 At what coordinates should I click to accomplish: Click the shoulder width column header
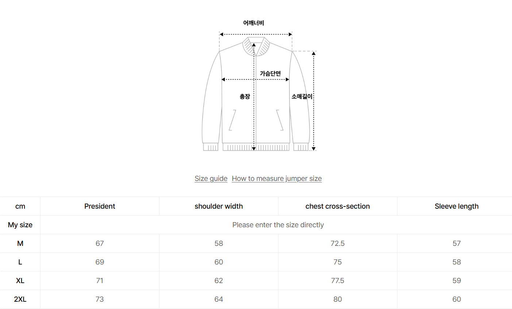219,206
